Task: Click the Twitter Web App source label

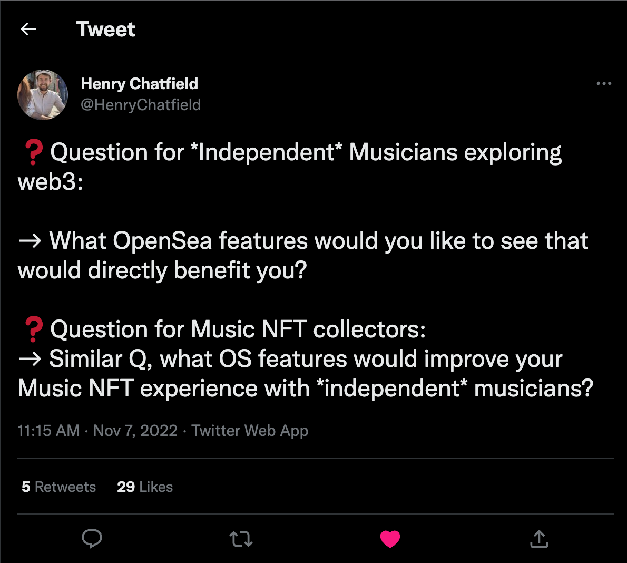Action: (250, 431)
